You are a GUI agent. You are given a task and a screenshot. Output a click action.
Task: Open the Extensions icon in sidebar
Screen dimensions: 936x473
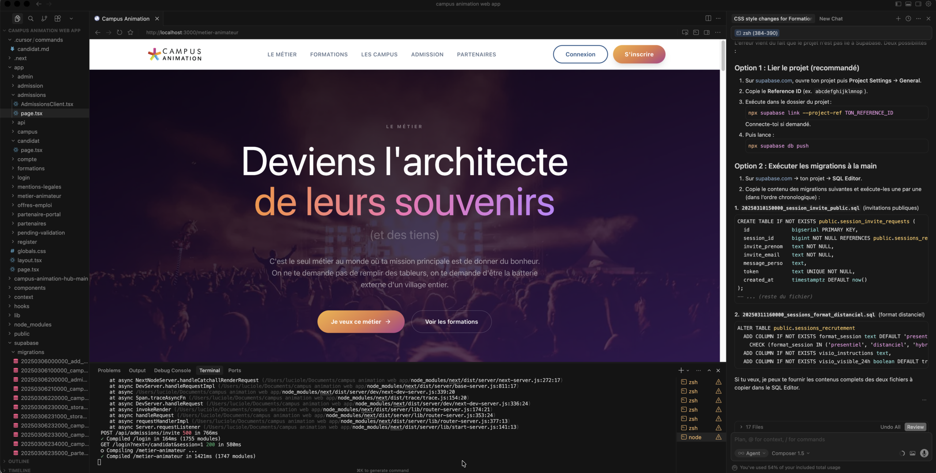(57, 19)
